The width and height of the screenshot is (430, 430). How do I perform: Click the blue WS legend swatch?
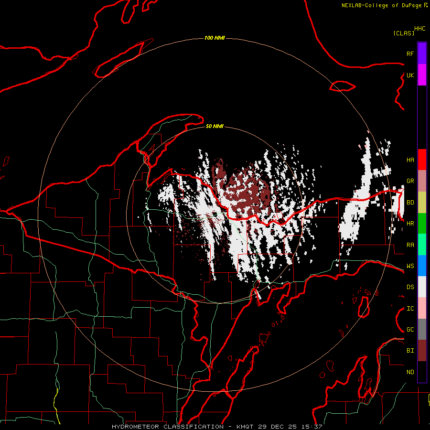(x=422, y=266)
